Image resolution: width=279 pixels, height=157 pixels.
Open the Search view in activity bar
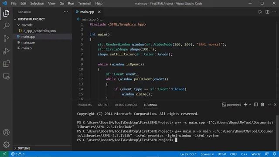[6, 26]
